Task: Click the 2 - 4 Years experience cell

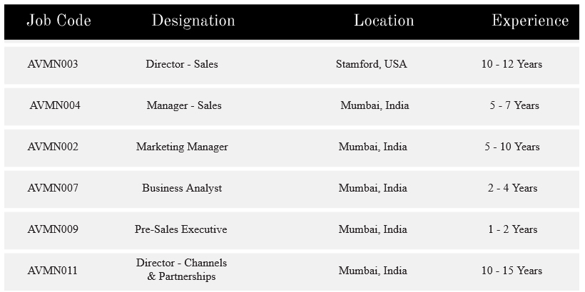Action: tap(512, 188)
